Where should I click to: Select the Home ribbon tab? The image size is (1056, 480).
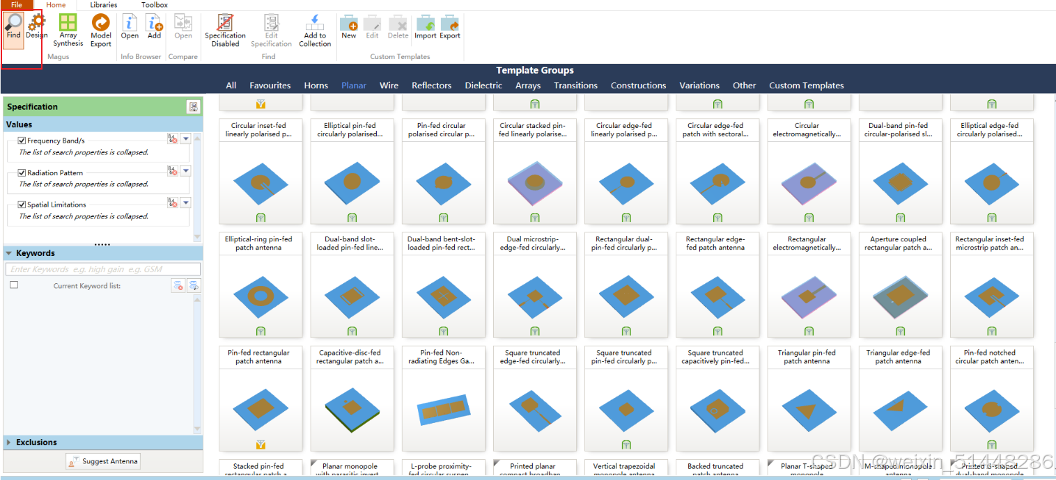pyautogui.click(x=56, y=5)
